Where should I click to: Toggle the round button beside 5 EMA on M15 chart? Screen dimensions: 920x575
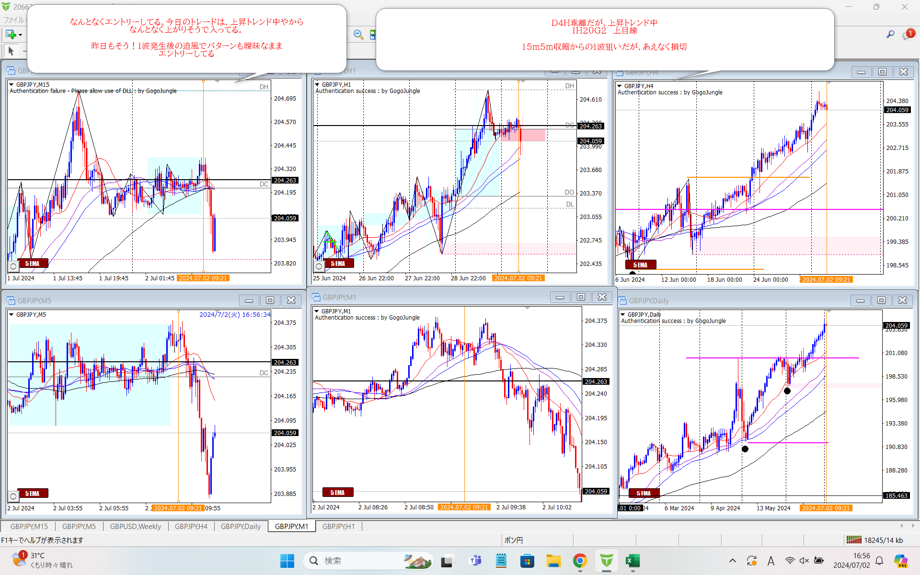[x=13, y=266]
